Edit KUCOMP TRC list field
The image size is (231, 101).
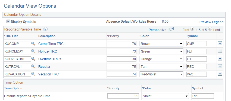click(x=17, y=44)
